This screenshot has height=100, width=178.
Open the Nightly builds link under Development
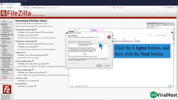click(x=6, y=61)
